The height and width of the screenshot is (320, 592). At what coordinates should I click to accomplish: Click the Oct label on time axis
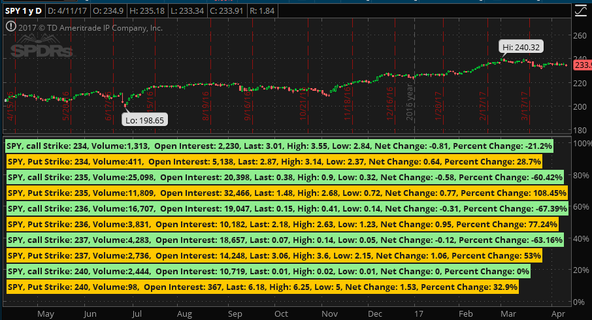point(281,314)
